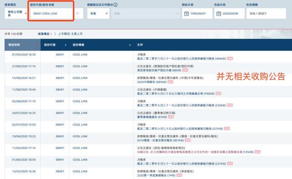Image resolution: width=292 pixels, height=179 pixels.
Task: Select the date cell 01/09/2020 16:34
Action: point(24,55)
